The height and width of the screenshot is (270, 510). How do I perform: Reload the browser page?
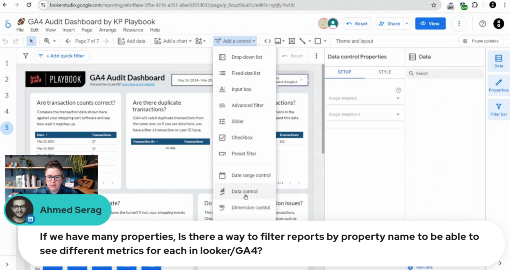[x=29, y=5]
